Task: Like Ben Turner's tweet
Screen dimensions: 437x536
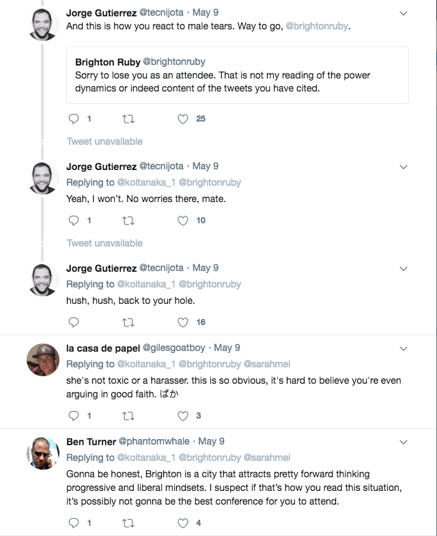Action: click(x=183, y=523)
